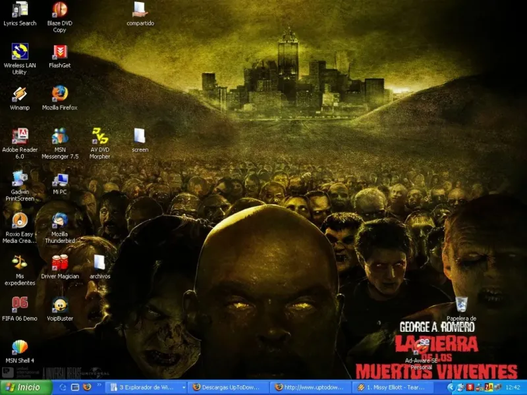Open the Explorador de Windows taskbar group
Image resolution: width=527 pixels, height=395 pixels.
coord(147,387)
